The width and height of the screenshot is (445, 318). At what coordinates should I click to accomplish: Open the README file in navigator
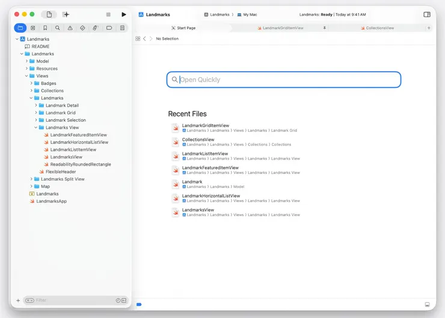[37, 46]
